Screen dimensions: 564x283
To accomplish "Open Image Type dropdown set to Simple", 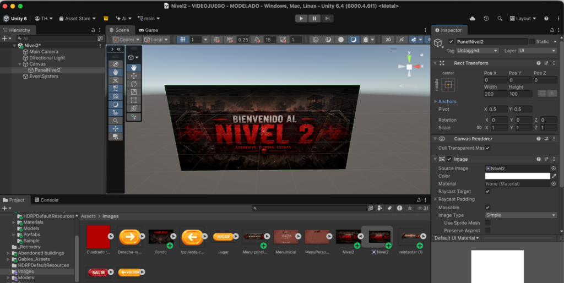I will [x=521, y=215].
